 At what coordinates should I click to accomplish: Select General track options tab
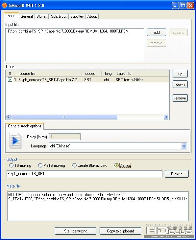[25, 126]
